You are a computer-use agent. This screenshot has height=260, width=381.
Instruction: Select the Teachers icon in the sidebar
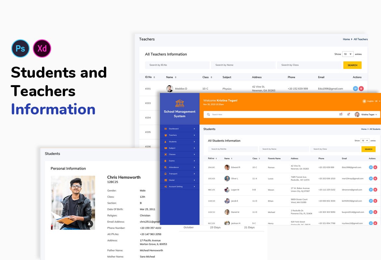click(x=165, y=135)
